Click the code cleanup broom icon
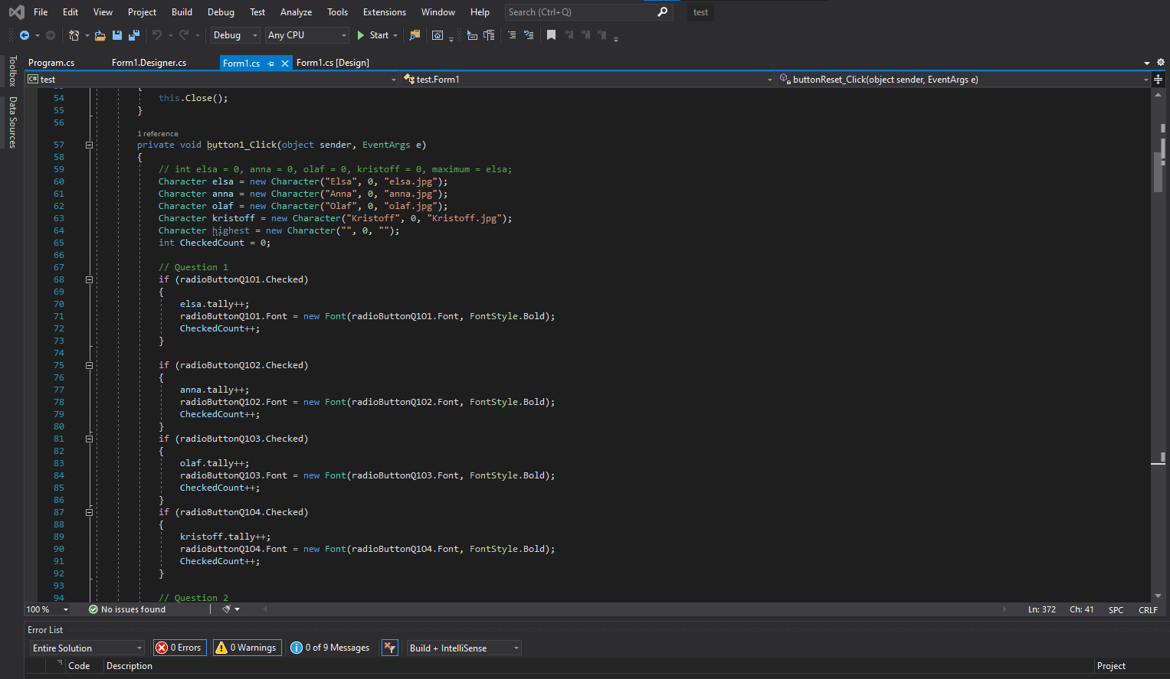1170x679 pixels. [x=227, y=609]
